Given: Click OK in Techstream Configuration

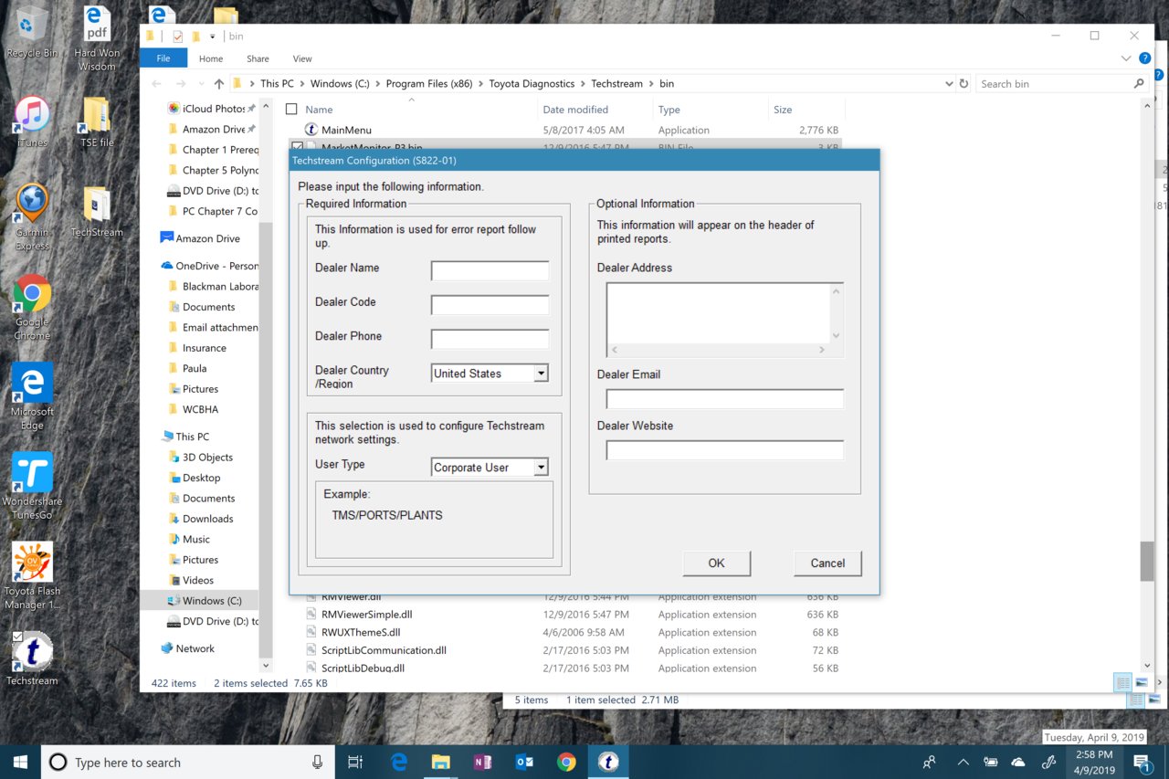Looking at the screenshot, I should [716, 563].
